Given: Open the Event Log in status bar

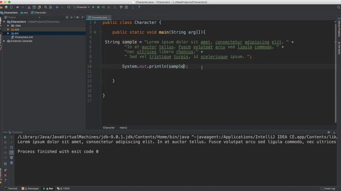Looking at the screenshot, I should (328, 189).
